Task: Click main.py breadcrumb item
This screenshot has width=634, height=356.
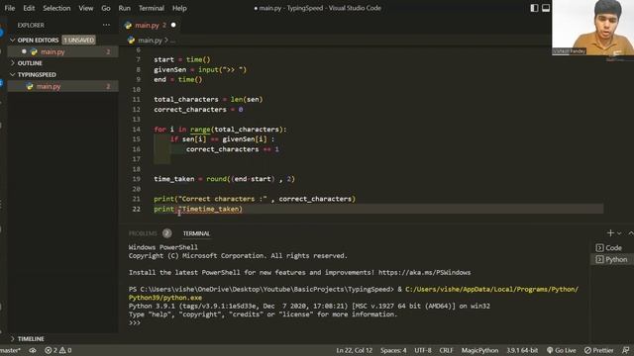Action: point(150,40)
